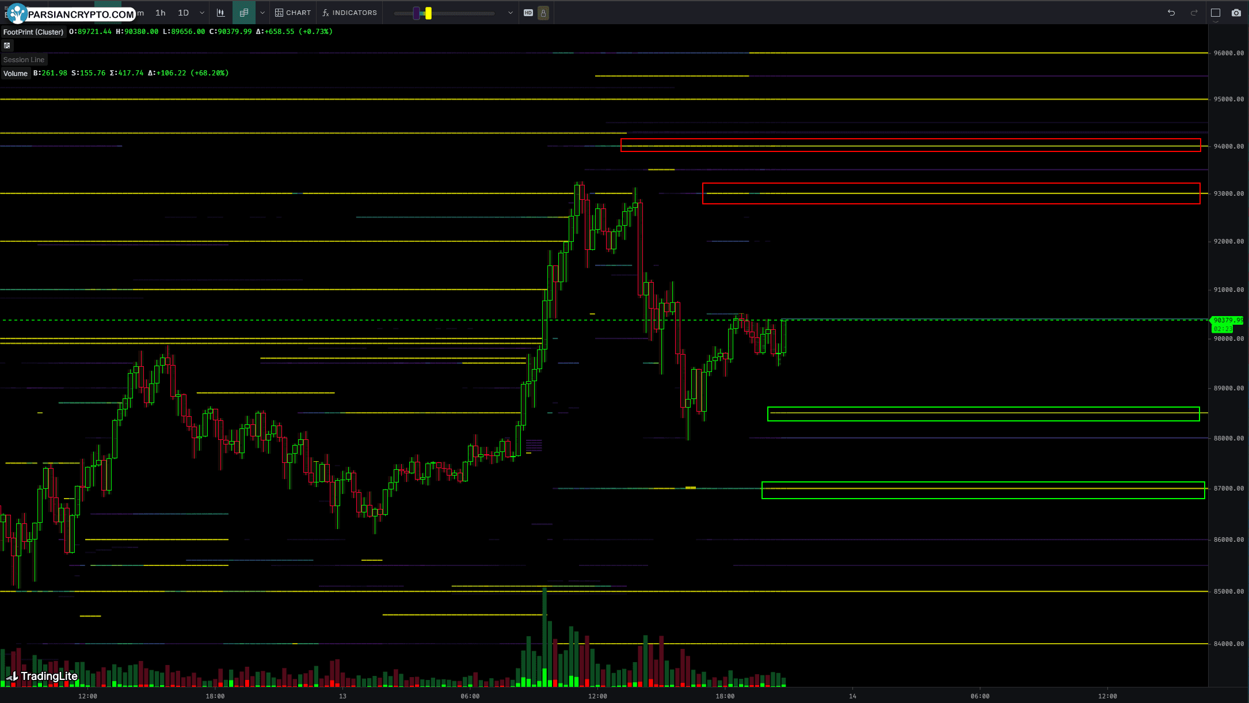This screenshot has width=1249, height=703.
Task: Switch to candlestick chart type
Action: tap(221, 13)
